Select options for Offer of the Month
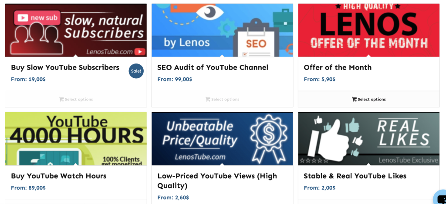 click(368, 100)
